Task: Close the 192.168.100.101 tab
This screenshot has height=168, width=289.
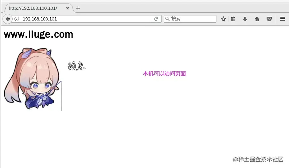Action: pyautogui.click(x=68, y=8)
